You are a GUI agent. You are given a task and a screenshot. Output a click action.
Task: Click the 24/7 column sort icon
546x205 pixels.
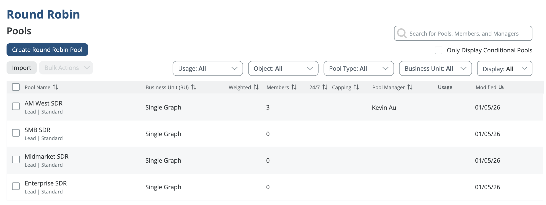pos(325,87)
